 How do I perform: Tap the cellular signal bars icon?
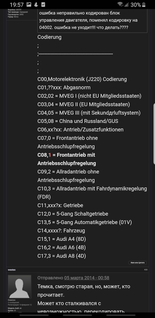(x=127, y=5)
